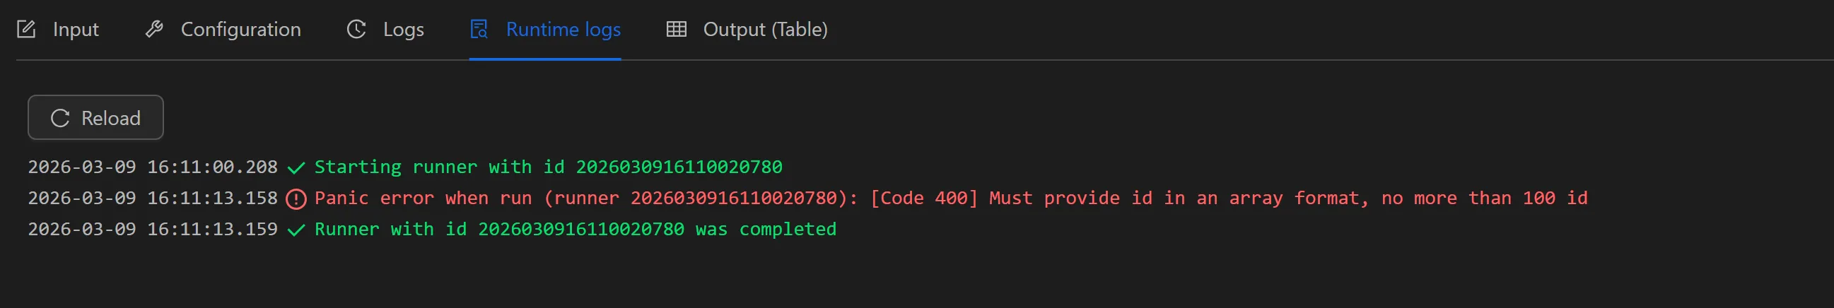Viewport: 1834px width, 308px height.
Task: Click the Runtime logs document-search icon
Action: pyautogui.click(x=479, y=29)
